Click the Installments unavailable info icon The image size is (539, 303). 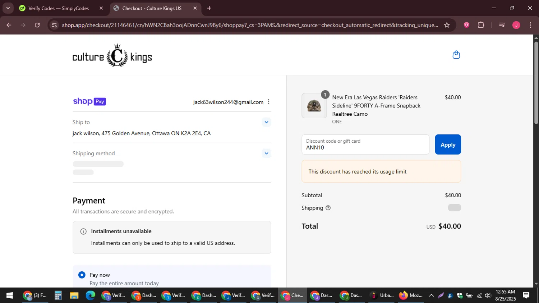point(83,231)
